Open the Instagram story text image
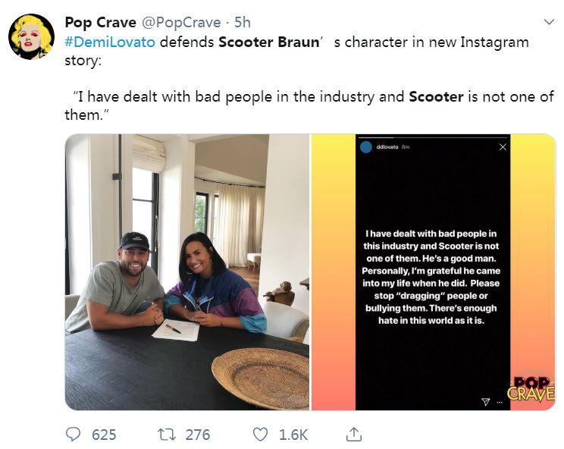564x449 pixels. (433, 272)
